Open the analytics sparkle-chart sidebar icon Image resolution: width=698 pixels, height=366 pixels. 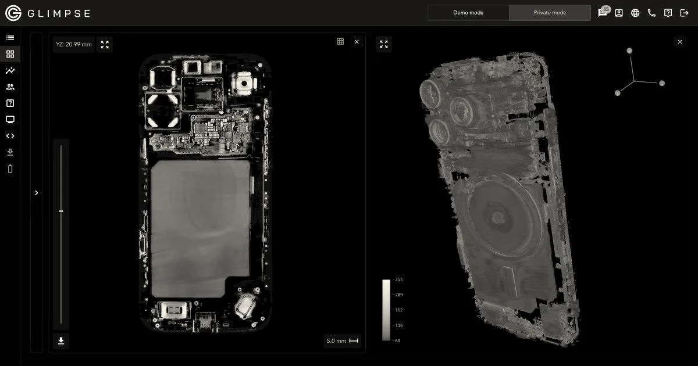(x=10, y=70)
